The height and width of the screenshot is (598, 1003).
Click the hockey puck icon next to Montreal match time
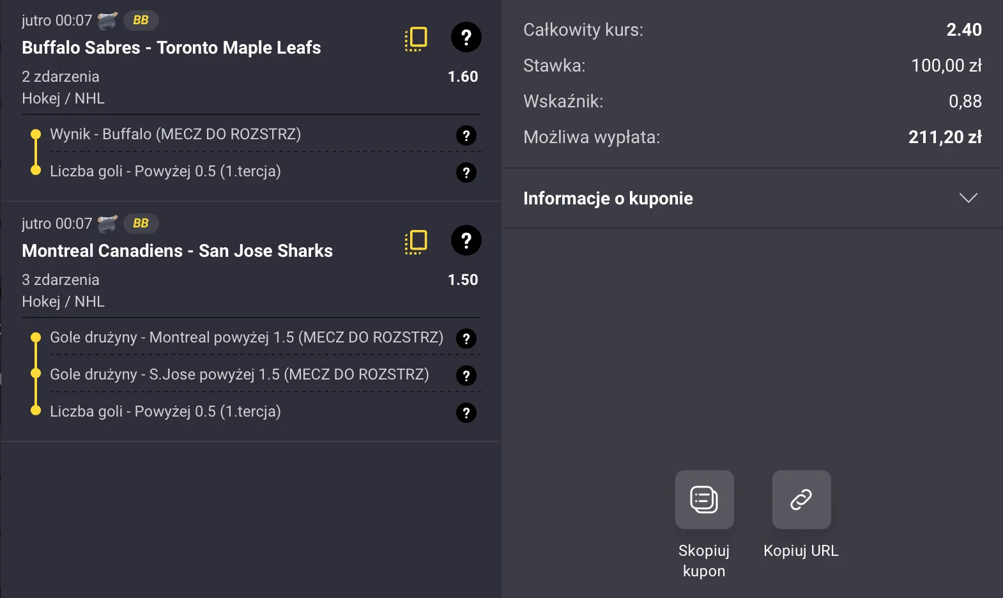point(107,223)
